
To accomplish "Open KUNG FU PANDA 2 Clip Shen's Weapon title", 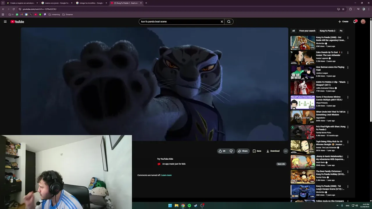I will [x=331, y=84].
